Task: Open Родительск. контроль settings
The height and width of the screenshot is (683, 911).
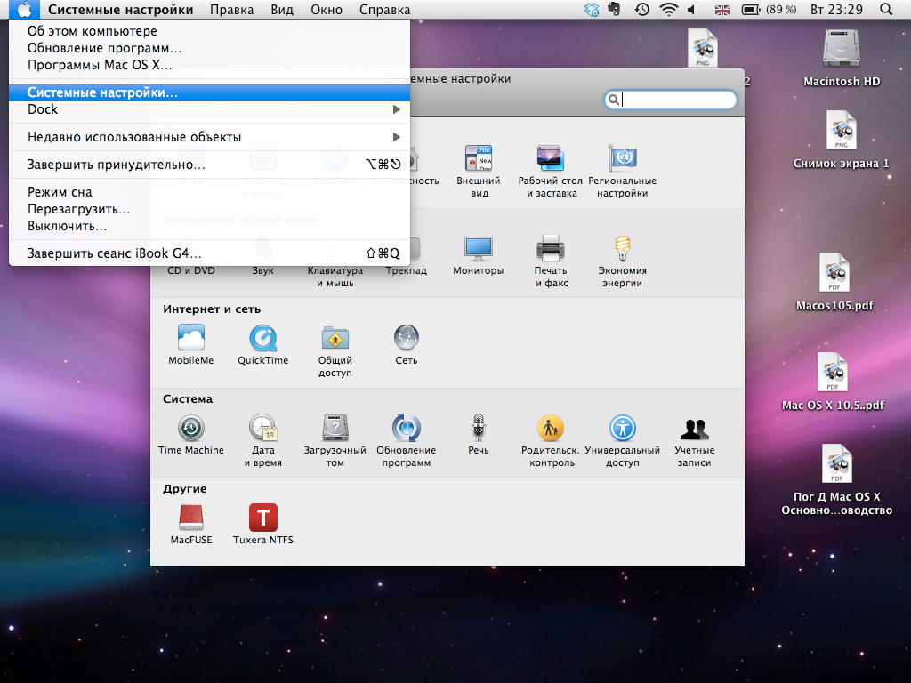Action: click(x=551, y=440)
